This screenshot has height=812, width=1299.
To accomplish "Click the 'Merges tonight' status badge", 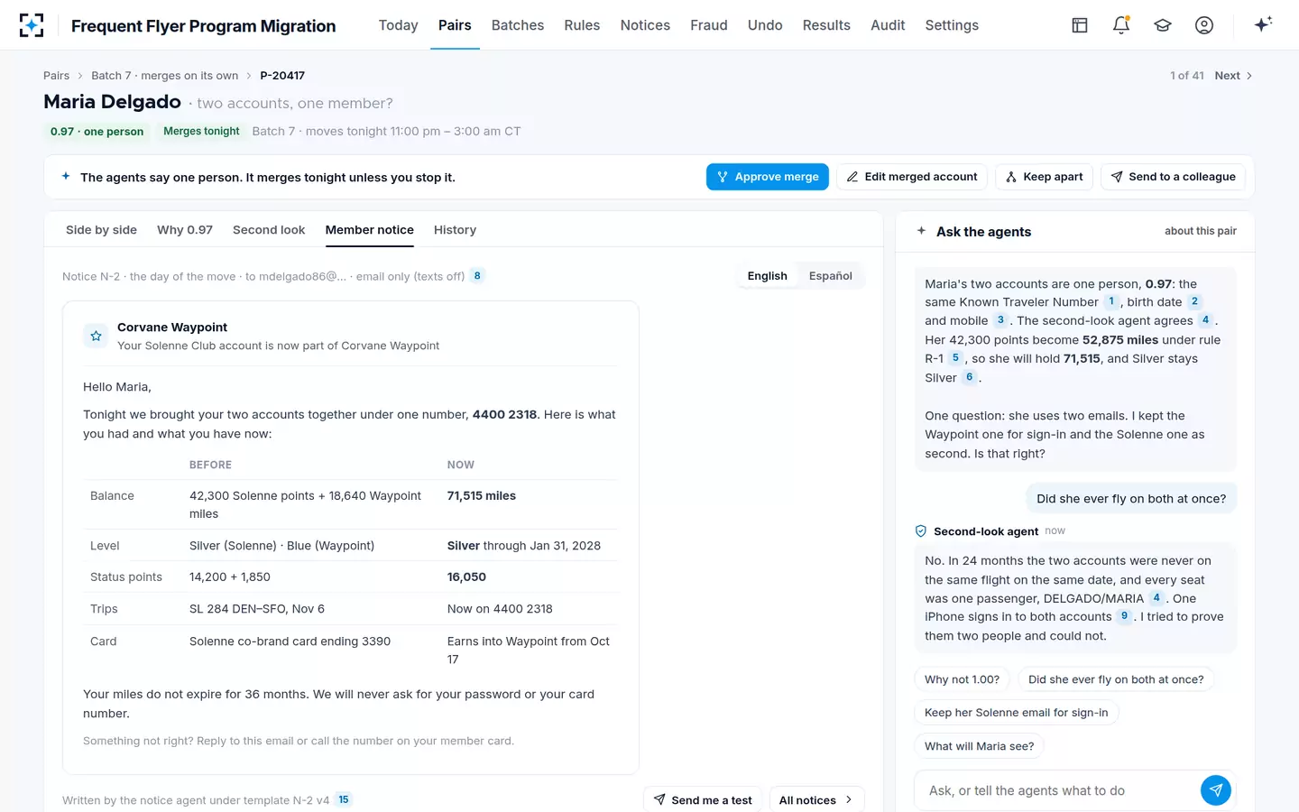I will [201, 132].
